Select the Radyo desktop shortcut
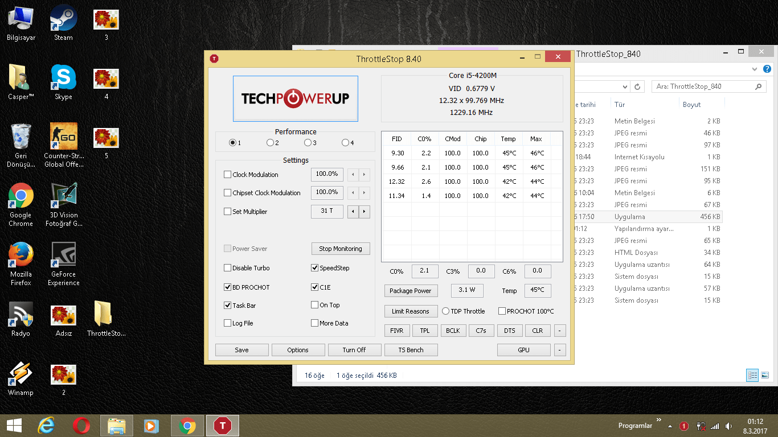778x437 pixels. tap(21, 319)
